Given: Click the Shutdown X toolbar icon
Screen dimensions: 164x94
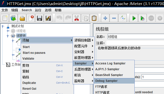Looking at the screenshot, I should pos(160,18).
